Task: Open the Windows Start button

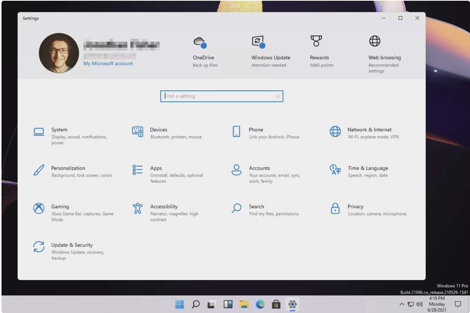Action: coord(180,304)
